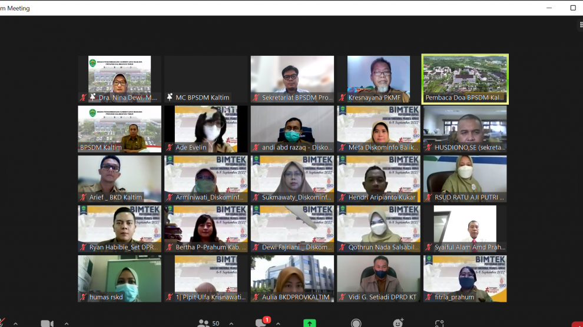Screen dimensions: 583x327
Task: Expand video options caret beside camera
Action: [66, 324]
